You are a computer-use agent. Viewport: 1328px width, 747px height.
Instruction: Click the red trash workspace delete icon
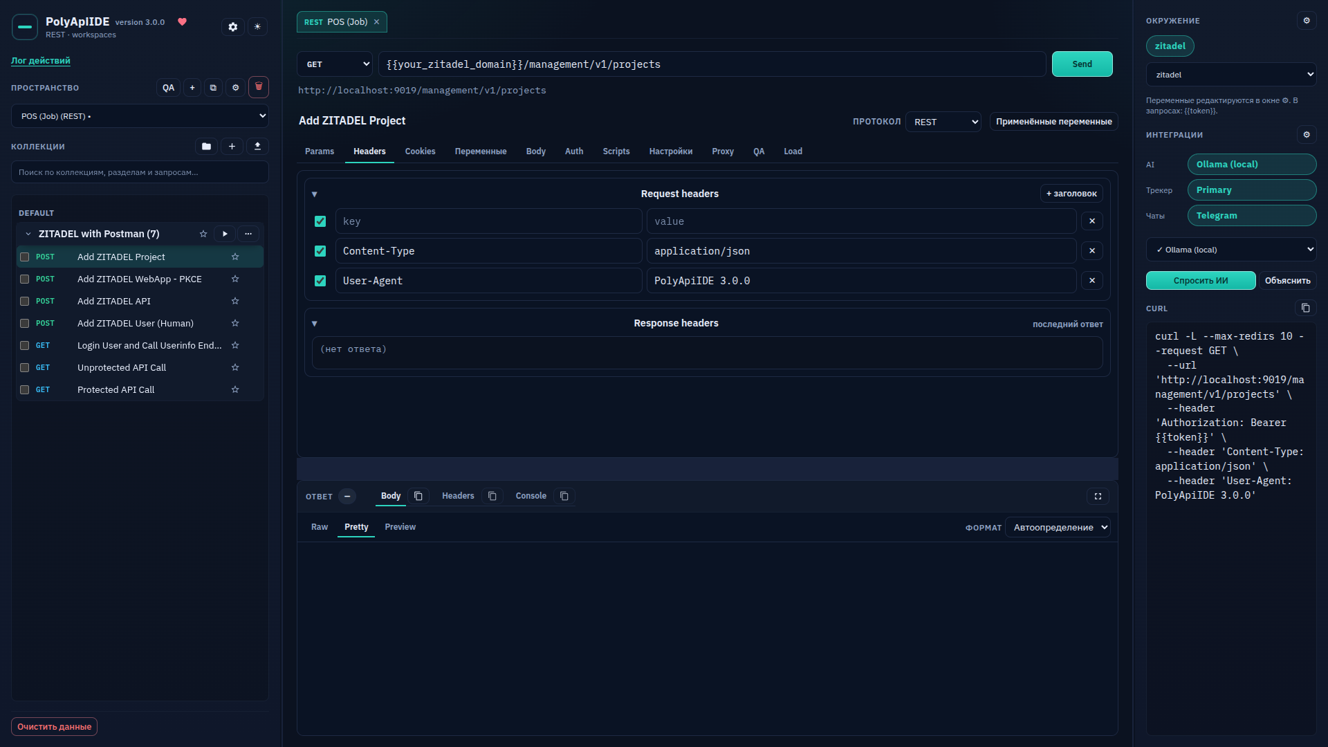259,87
